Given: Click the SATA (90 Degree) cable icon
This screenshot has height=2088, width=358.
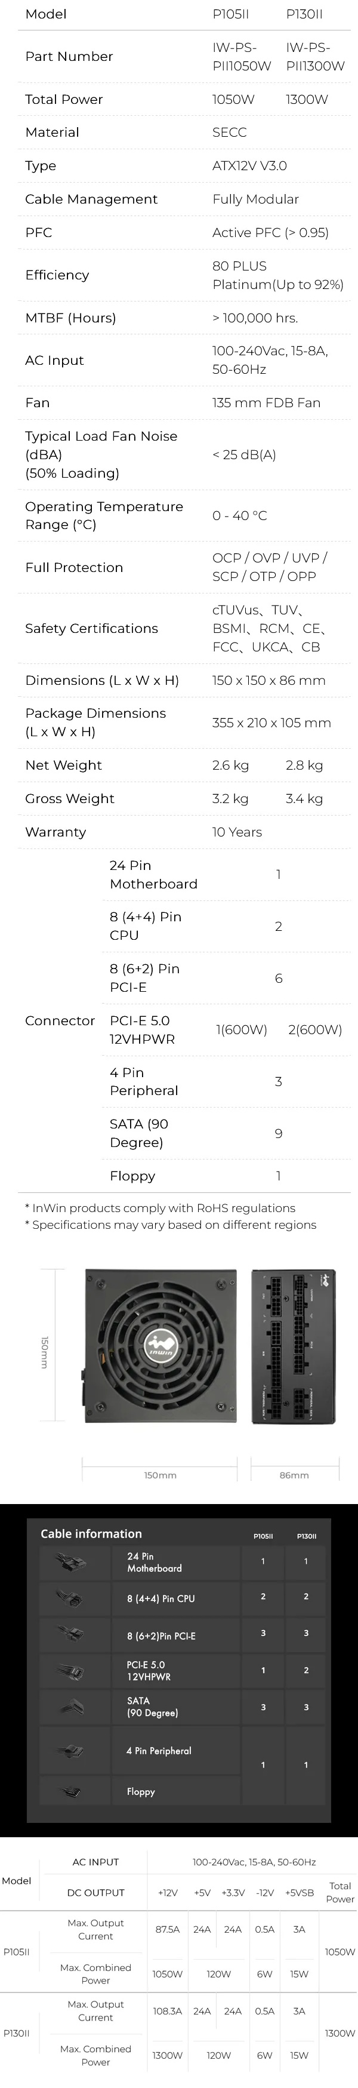Looking at the screenshot, I should point(71,1706).
